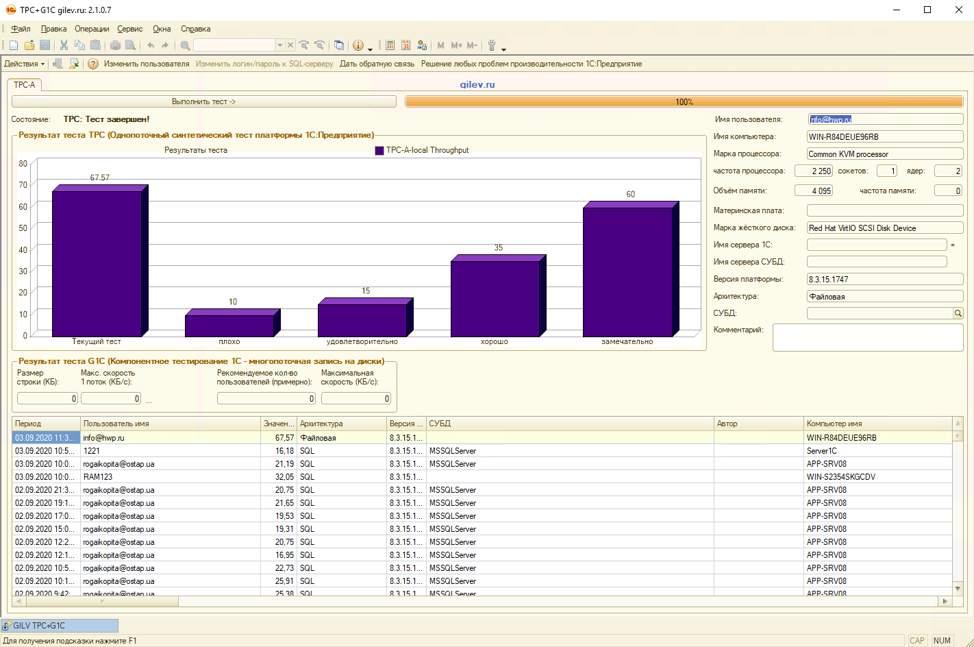Switch to the TPC-A tab
The image size is (974, 647).
click(x=25, y=85)
